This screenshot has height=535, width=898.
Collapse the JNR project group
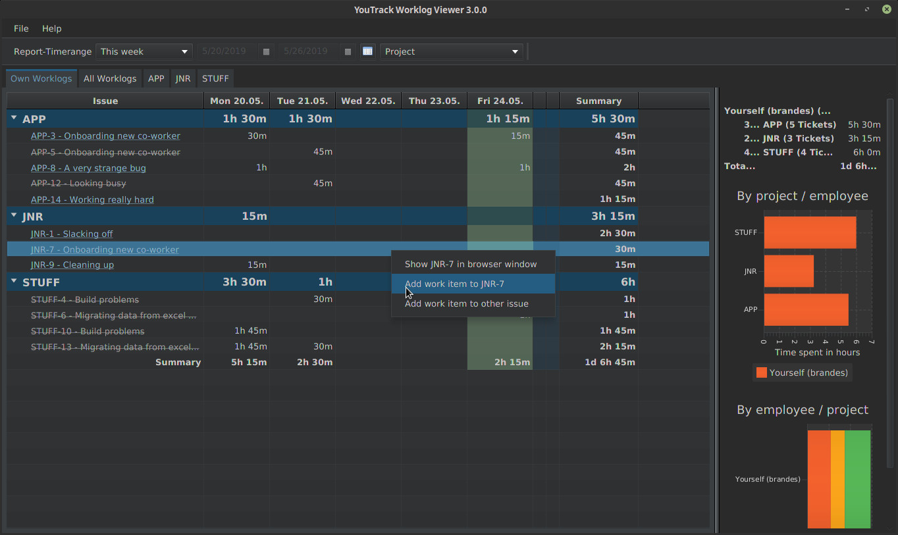(14, 216)
